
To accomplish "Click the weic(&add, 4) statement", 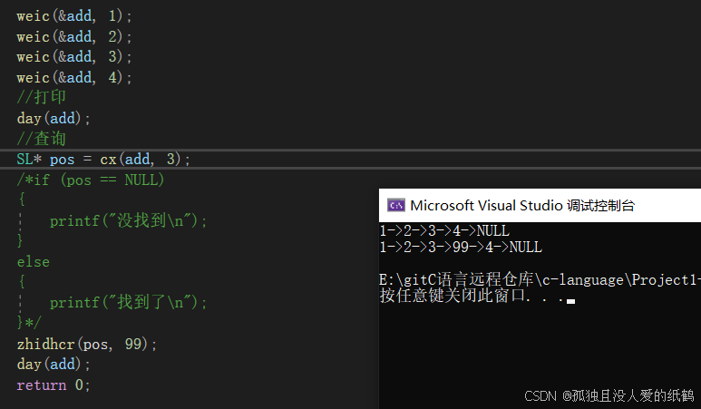I will click(x=74, y=77).
